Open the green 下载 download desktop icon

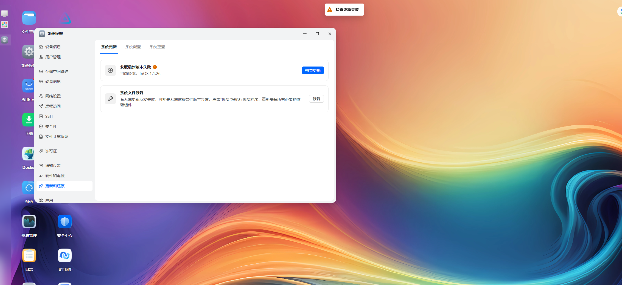[28, 120]
